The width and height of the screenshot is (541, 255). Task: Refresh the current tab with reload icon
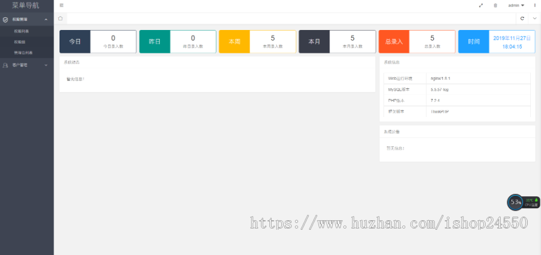[522, 18]
